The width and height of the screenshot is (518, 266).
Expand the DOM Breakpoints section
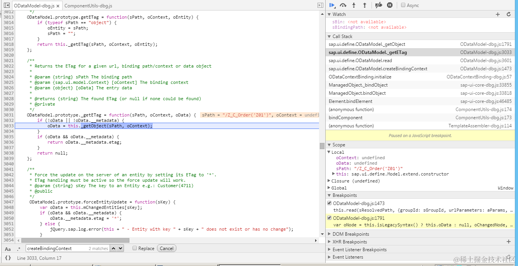(329, 234)
